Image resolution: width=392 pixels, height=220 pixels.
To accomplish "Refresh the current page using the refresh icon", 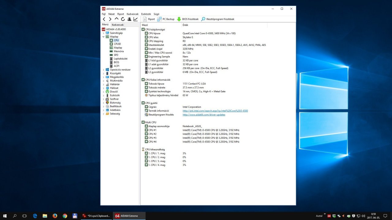I will click(x=123, y=19).
